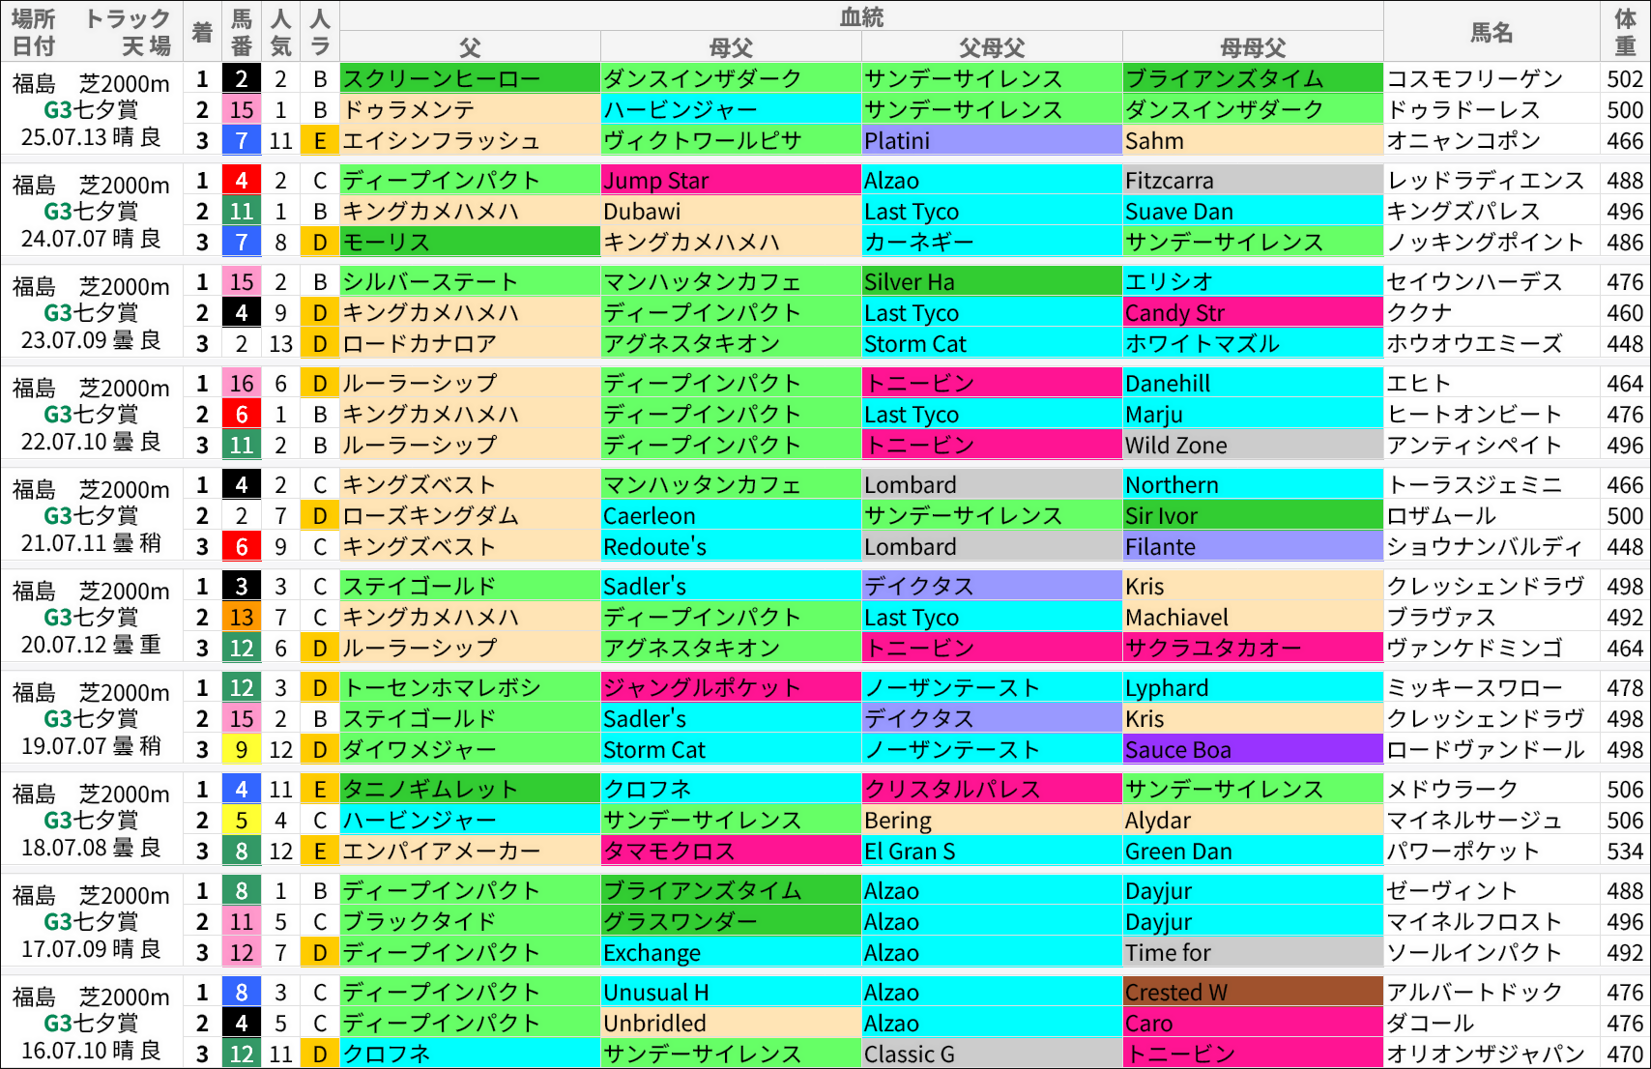
Task: Click horse name トーラスジェミニ
Action: [1475, 485]
